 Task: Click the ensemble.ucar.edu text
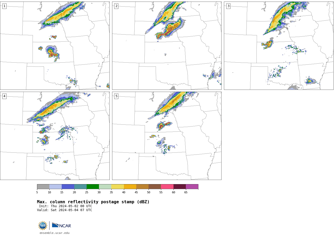point(55,233)
